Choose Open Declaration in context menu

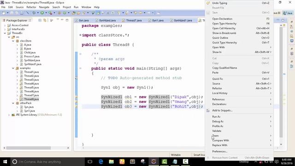(x=239, y=19)
